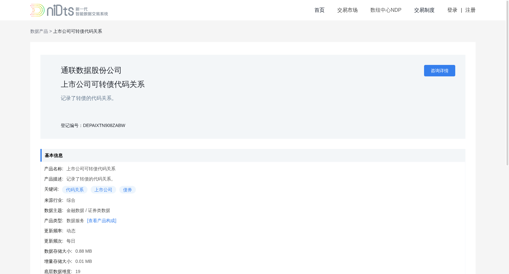The width and height of the screenshot is (509, 274).
Task: Click the 通联数据股份公司 company title
Action: 91,70
